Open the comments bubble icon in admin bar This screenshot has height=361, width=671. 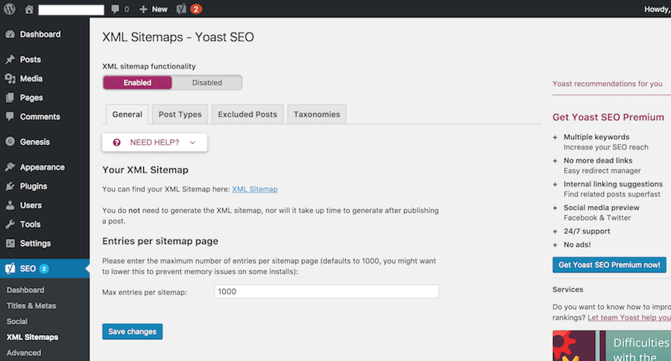click(115, 9)
